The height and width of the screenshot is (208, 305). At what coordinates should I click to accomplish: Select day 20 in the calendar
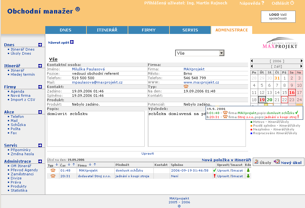coord(269,100)
